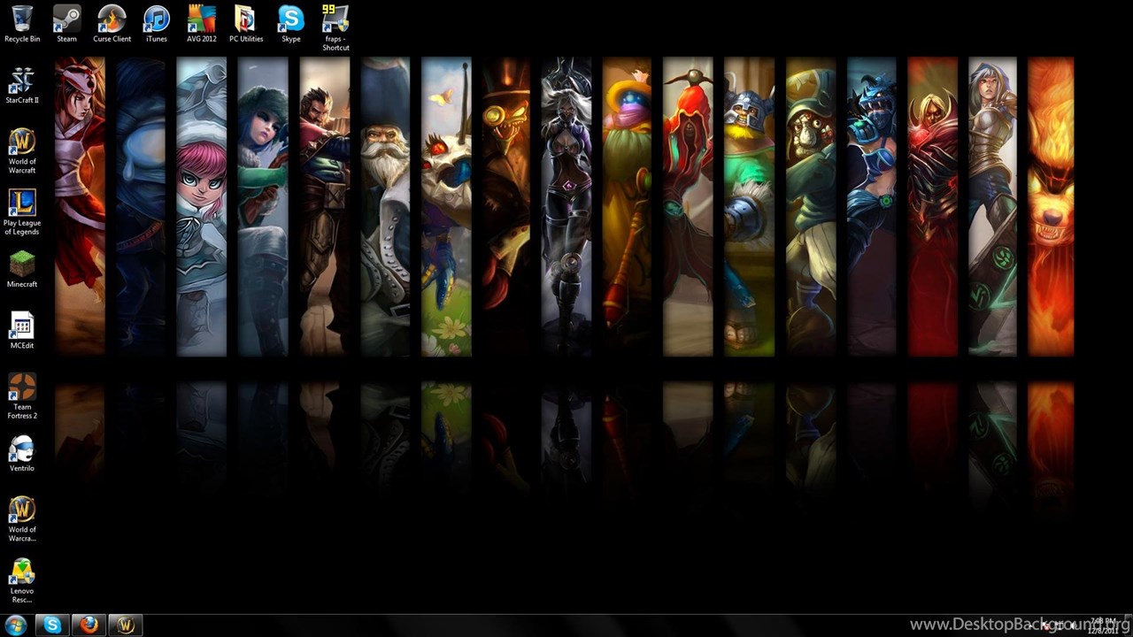Click the Skype desktop shortcut
Viewport: 1133px width, 637px height.
click(x=290, y=19)
